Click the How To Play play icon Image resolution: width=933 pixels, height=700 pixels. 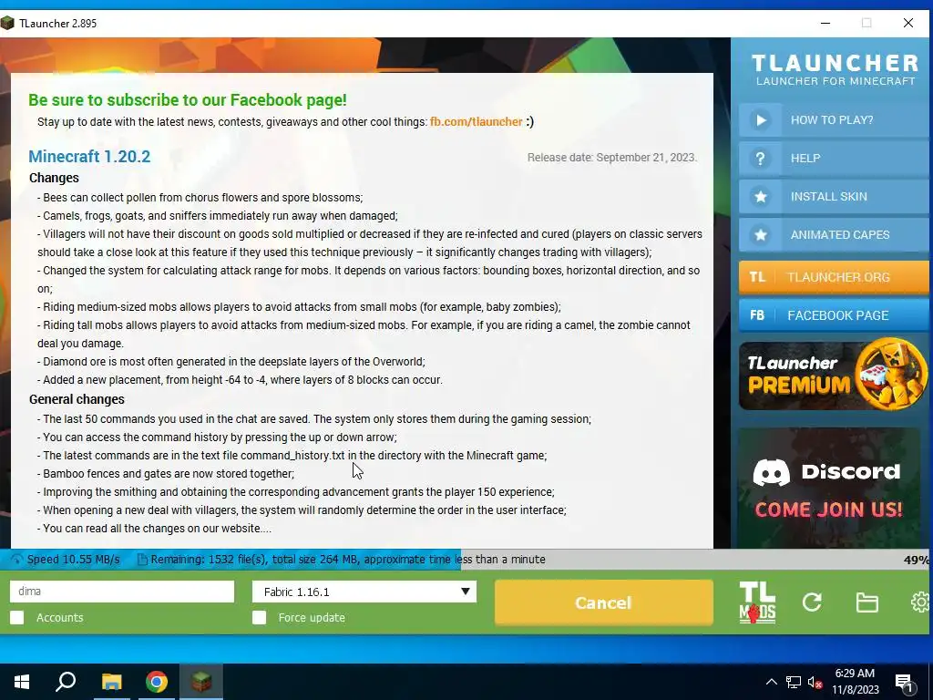click(x=761, y=120)
